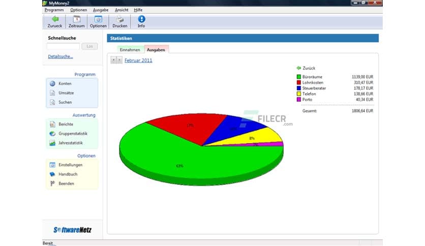Open the Zeitraum calendar toolbar icon
Viewport: 425px width, 246px height.
tap(77, 19)
